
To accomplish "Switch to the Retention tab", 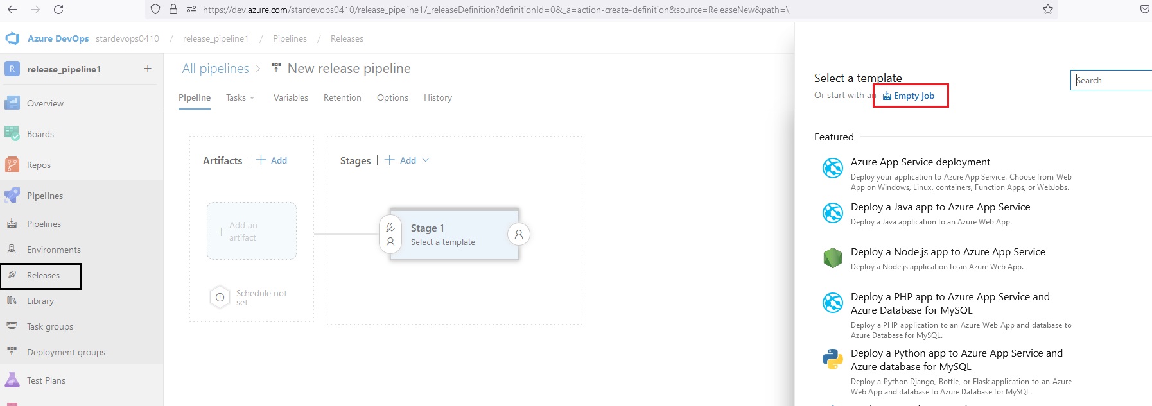I will click(342, 97).
